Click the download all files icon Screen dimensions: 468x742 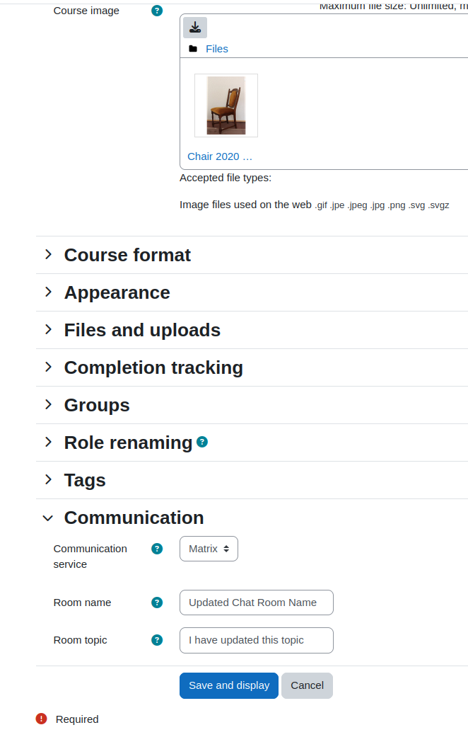(x=195, y=28)
